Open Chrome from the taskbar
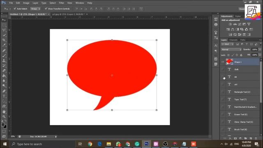The width and height of the screenshot is (263, 148). point(90,144)
